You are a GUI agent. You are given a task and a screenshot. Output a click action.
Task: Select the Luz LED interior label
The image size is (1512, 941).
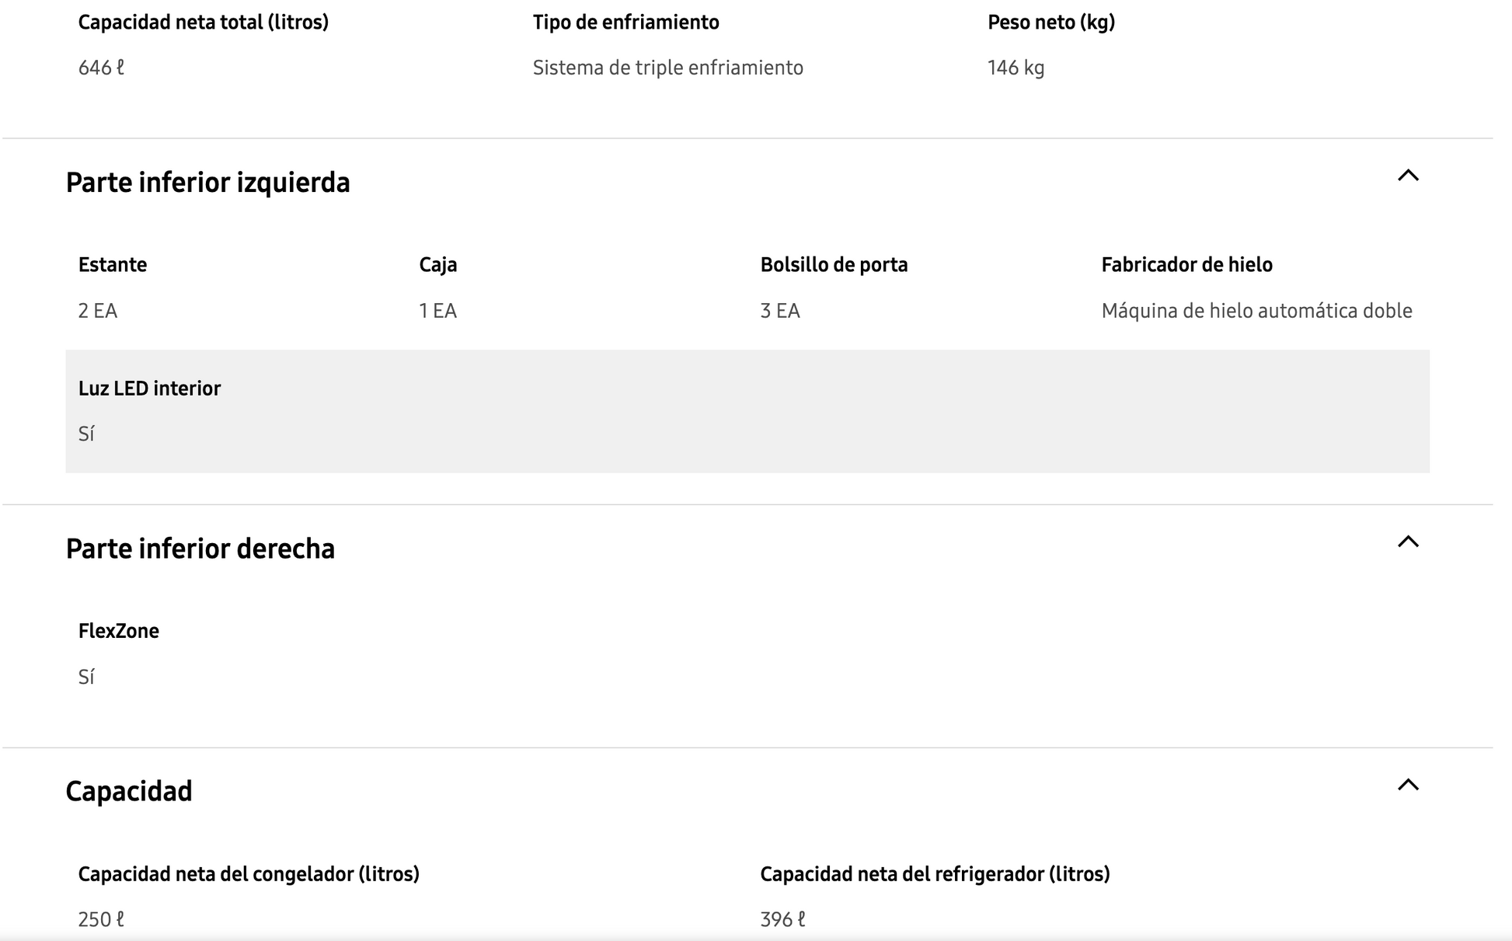coord(149,389)
